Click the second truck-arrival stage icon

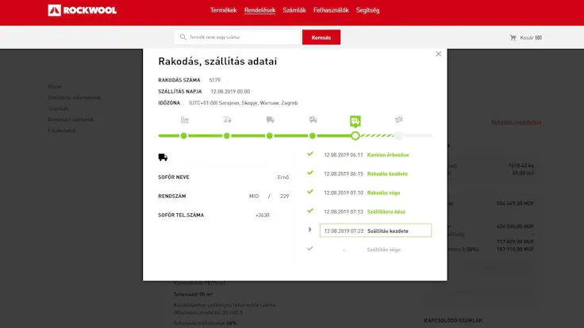coord(227,120)
